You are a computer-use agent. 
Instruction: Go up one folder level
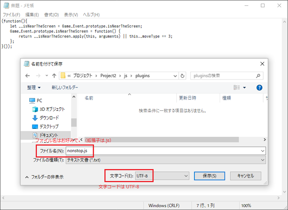54,76
